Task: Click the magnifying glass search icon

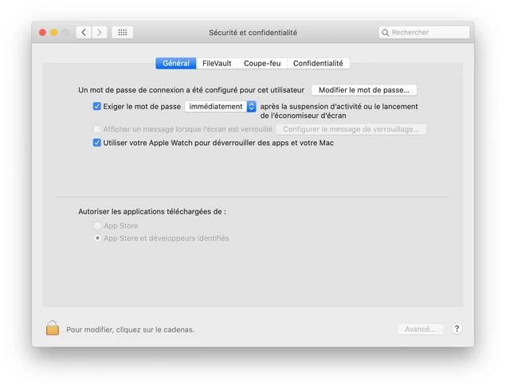Action: (385, 33)
